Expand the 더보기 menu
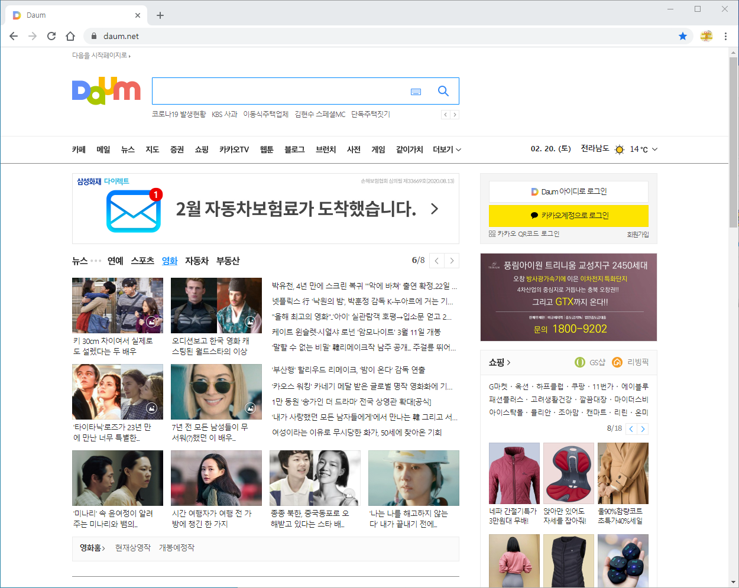 447,150
